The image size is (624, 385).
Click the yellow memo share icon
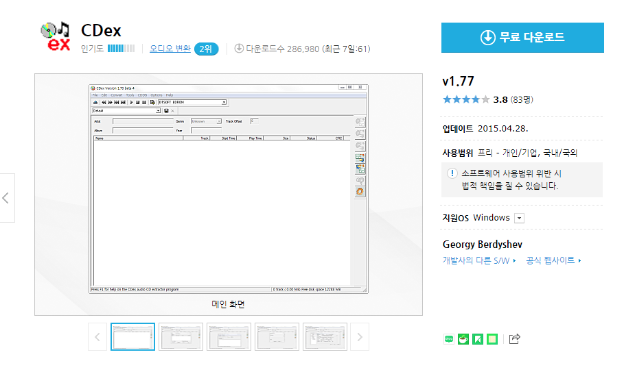(x=492, y=339)
